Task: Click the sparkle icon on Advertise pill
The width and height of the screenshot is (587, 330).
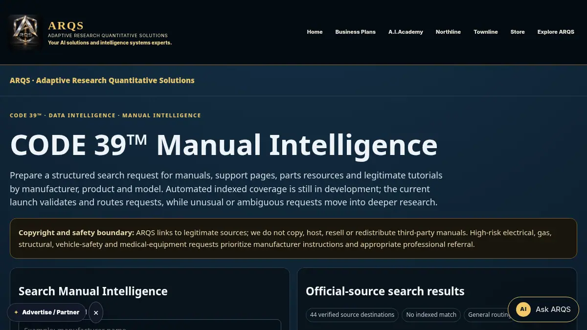Action: [16, 312]
